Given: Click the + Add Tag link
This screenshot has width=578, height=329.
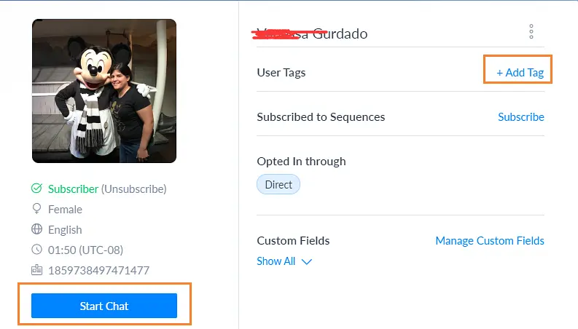Looking at the screenshot, I should 520,73.
